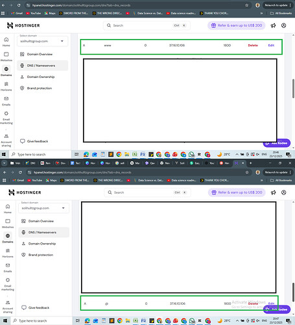Open the apps grid shortcut in @-record window's bookmarks bar

point(5,180)
